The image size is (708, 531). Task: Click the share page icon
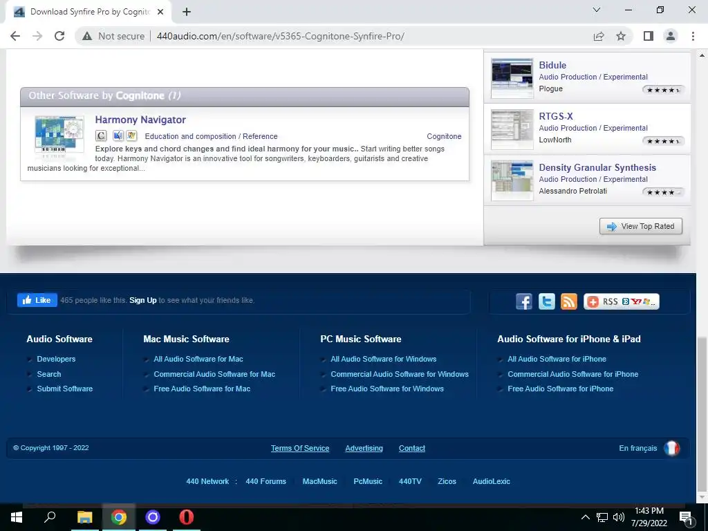click(599, 36)
